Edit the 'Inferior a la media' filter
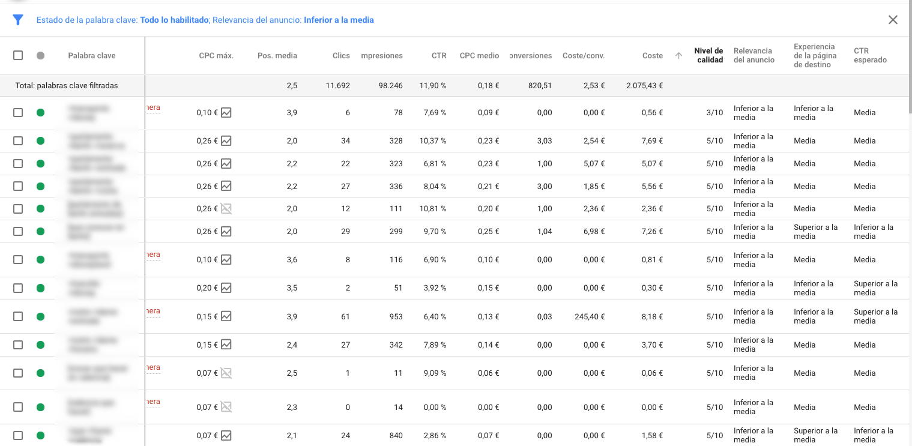Screen dimensions: 912x446 tap(339, 20)
